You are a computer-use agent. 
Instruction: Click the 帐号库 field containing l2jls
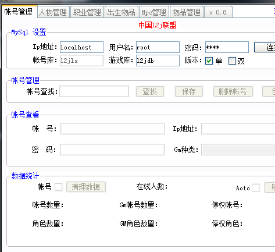(81, 61)
